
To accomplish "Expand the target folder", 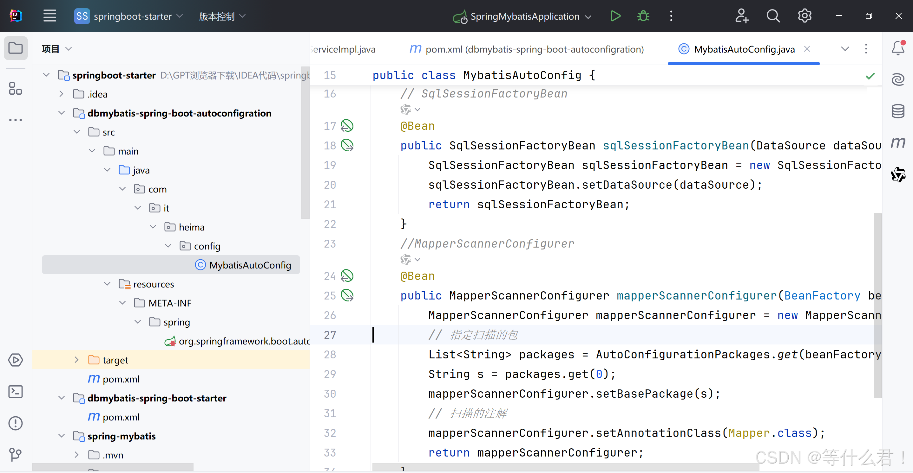I will pos(76,360).
